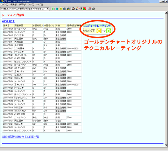Open the weekly chart (週) toolbar icon

click(57, 9)
